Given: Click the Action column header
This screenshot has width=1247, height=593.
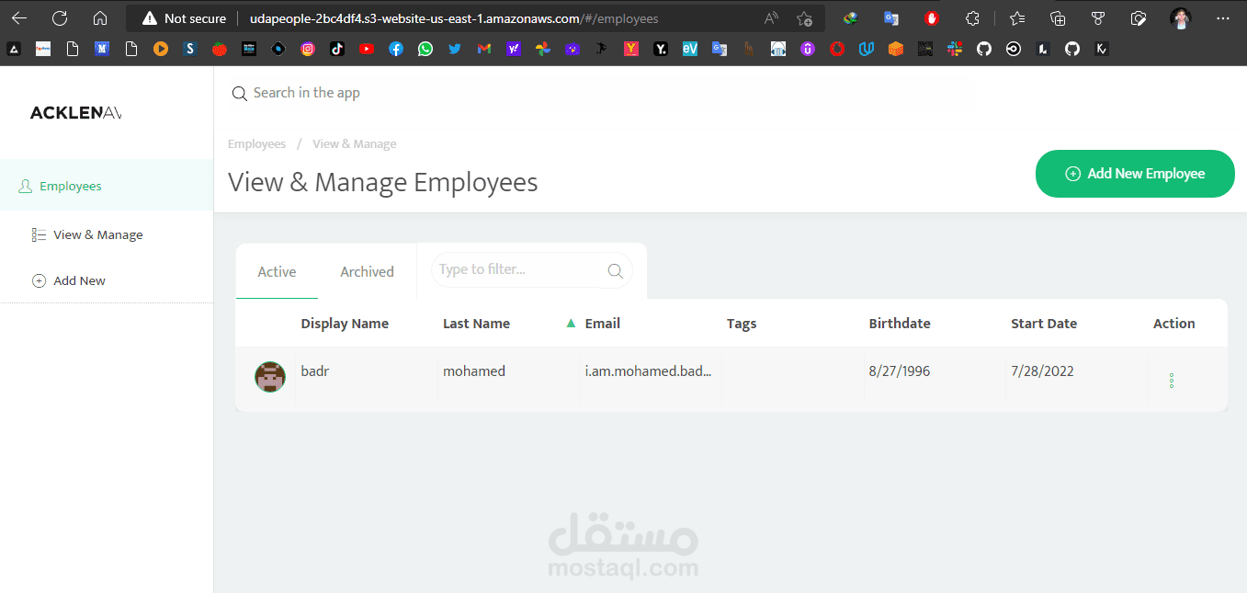Looking at the screenshot, I should coord(1174,324).
